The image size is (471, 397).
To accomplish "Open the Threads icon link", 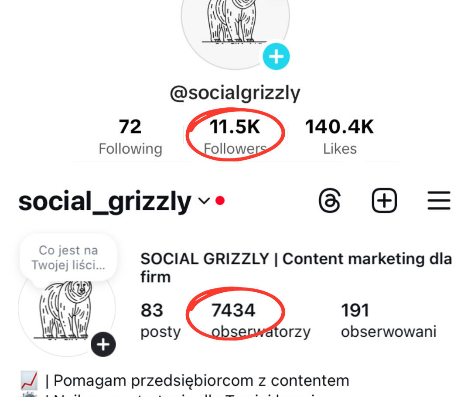I will tap(329, 201).
